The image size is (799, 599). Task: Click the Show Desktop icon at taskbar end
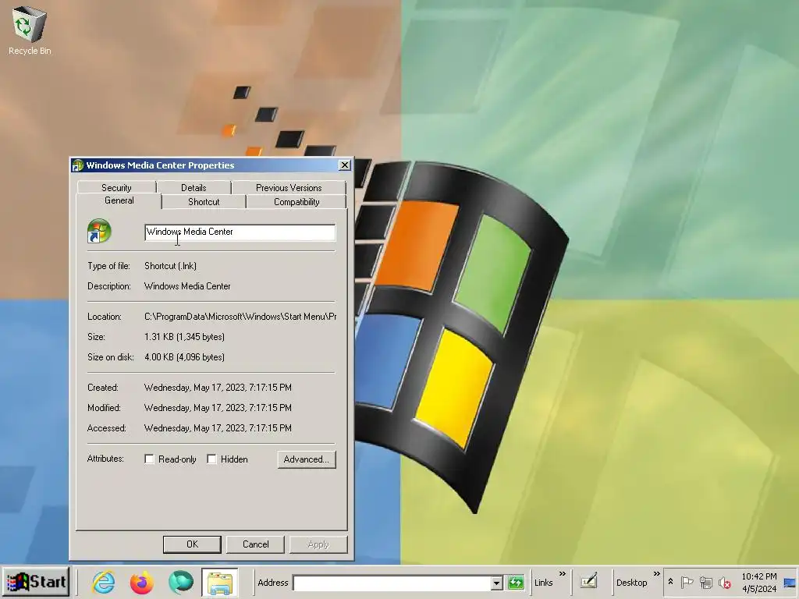click(x=790, y=583)
